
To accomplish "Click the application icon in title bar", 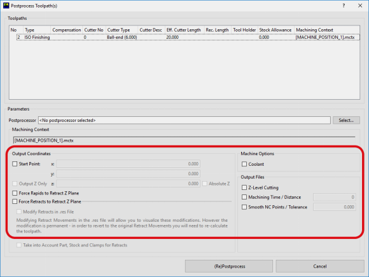I will 6,6.
